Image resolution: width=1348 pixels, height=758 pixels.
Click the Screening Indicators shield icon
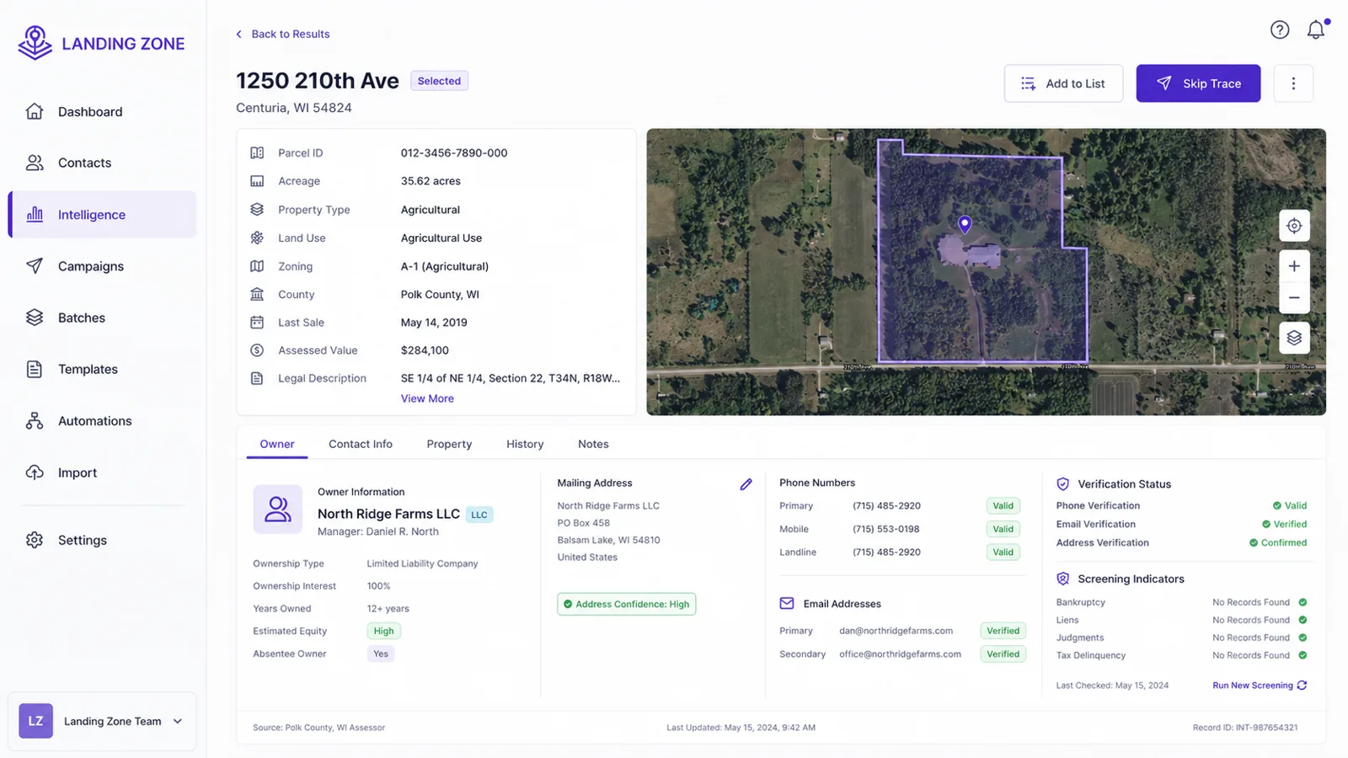pyautogui.click(x=1063, y=579)
